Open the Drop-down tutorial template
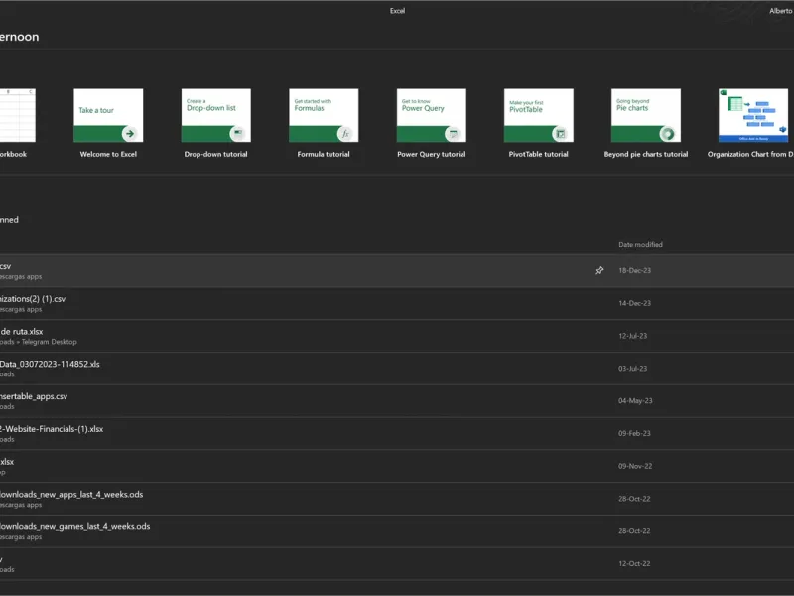Image resolution: width=794 pixels, height=596 pixels. point(215,115)
